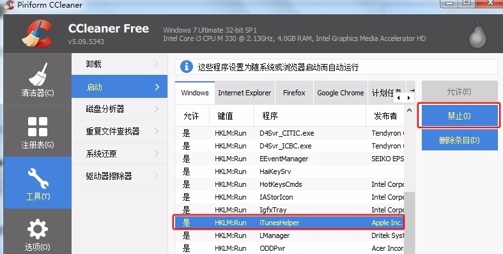The image size is (503, 254).
Task: Select the iTunesHelper startup entry
Action: click(x=289, y=223)
